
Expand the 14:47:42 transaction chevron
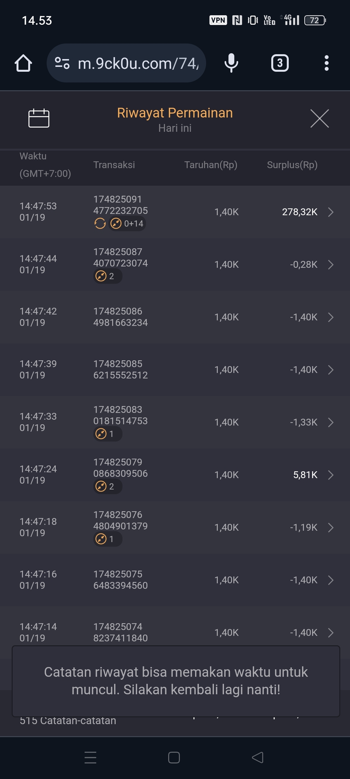(x=331, y=317)
